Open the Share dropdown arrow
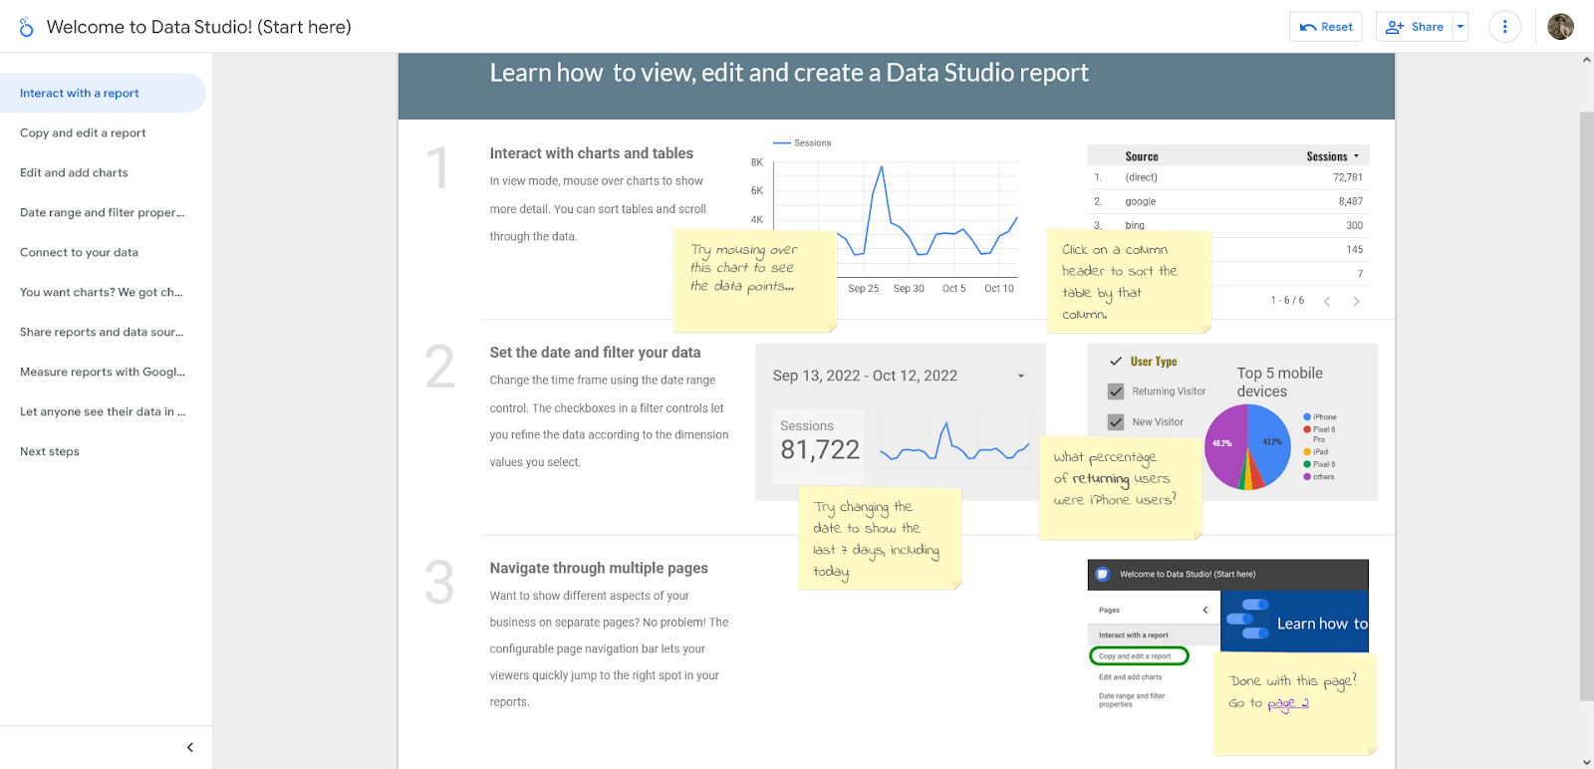The height and width of the screenshot is (769, 1594). coord(1461,27)
